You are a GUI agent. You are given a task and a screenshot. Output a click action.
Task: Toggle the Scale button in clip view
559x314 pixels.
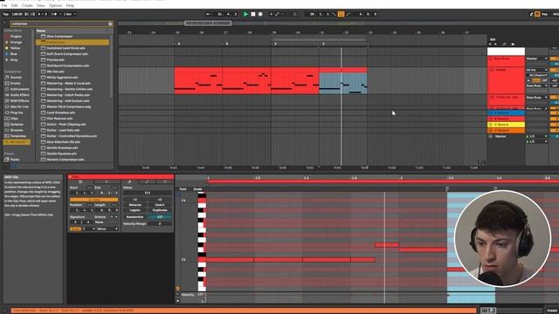(x=76, y=229)
